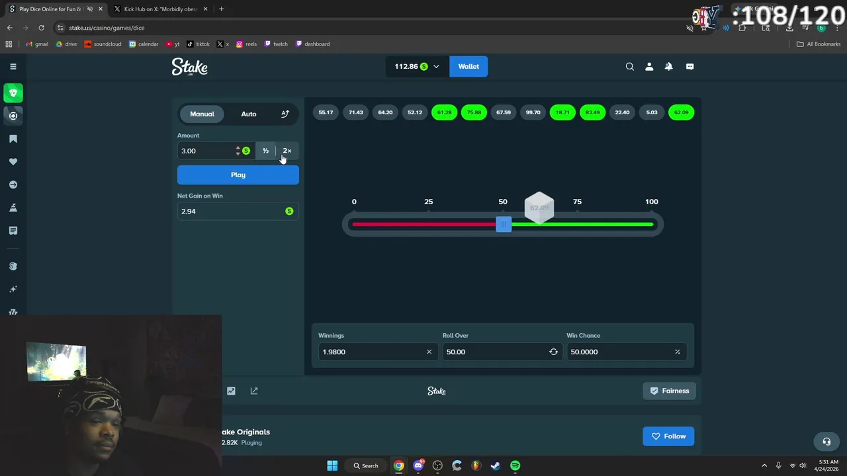Open Windows volume control in tray

tap(803, 465)
